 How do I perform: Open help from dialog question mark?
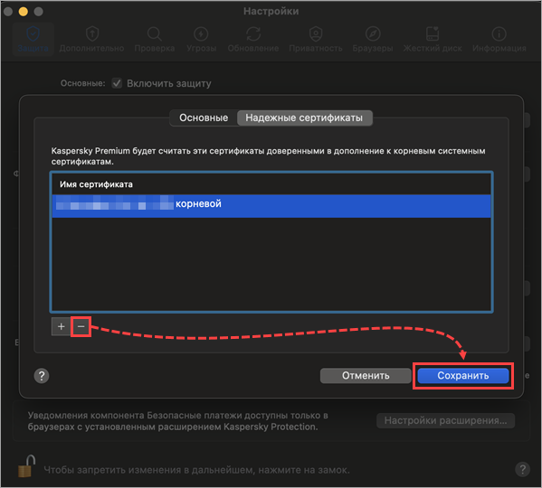(x=42, y=376)
